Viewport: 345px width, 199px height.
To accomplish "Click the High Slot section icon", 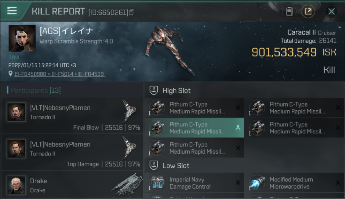I will point(154,90).
